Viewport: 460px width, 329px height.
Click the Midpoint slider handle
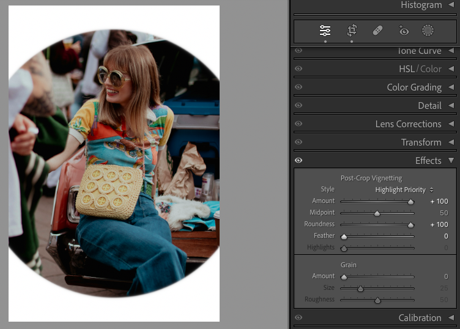pyautogui.click(x=377, y=213)
